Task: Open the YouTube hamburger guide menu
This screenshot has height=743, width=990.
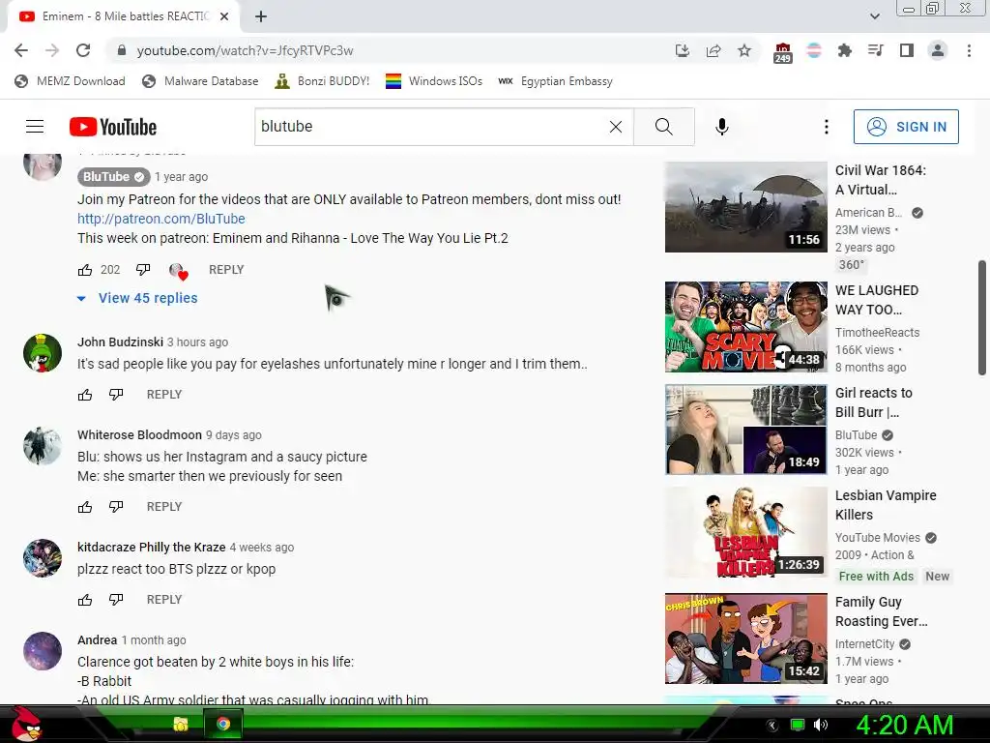Action: 35,127
